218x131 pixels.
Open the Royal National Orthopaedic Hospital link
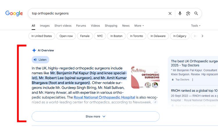tap(104, 97)
